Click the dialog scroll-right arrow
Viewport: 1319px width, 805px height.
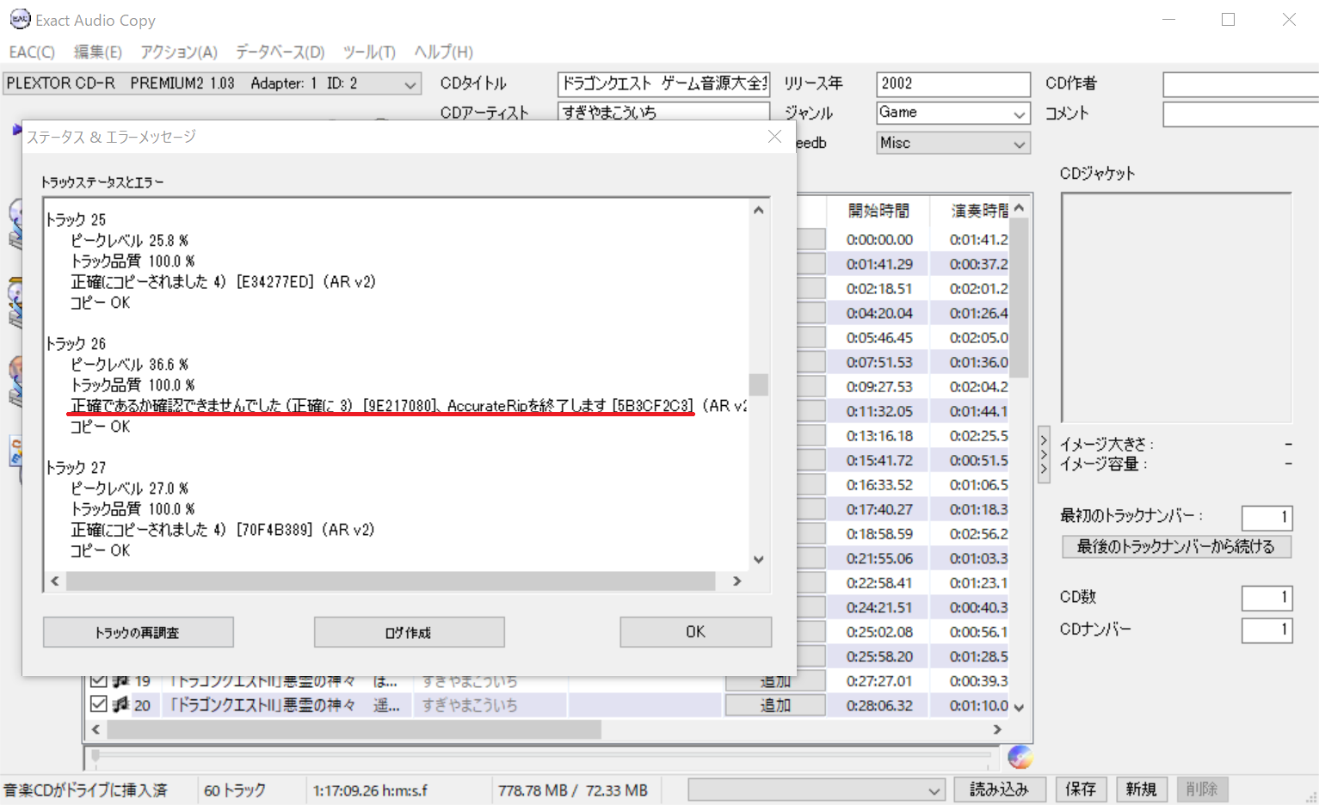click(737, 581)
